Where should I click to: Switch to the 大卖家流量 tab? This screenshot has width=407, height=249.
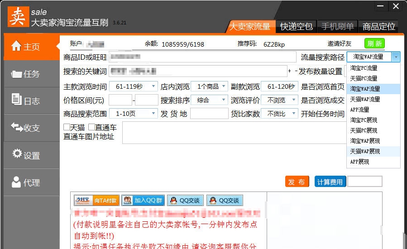[x=251, y=26]
